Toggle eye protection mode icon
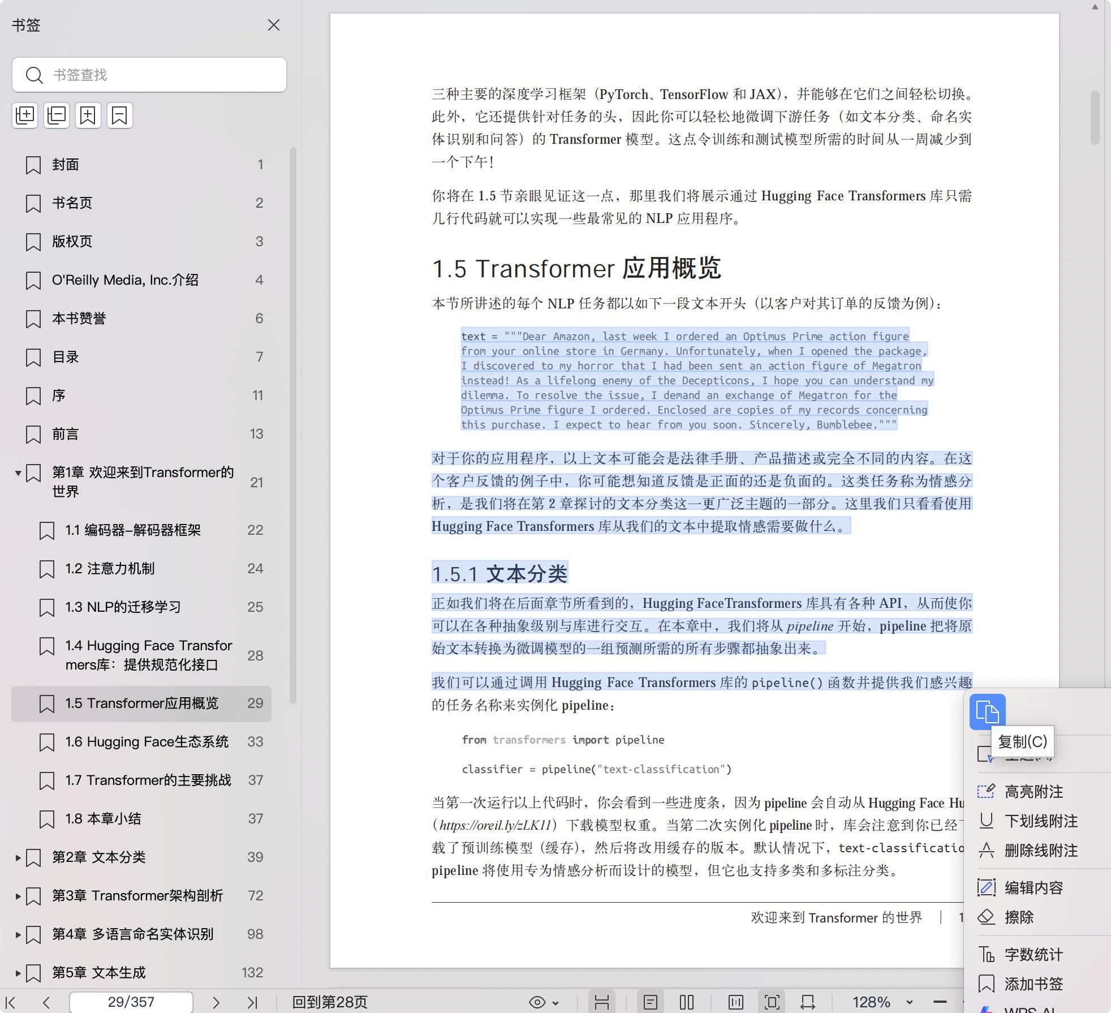The image size is (1111, 1013). 537,1002
